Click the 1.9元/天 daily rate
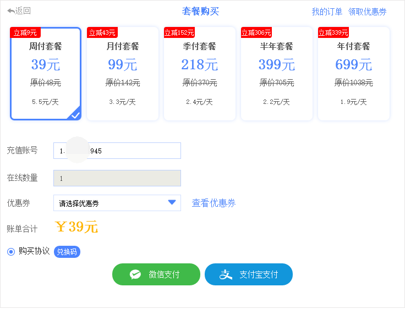 click(x=353, y=102)
